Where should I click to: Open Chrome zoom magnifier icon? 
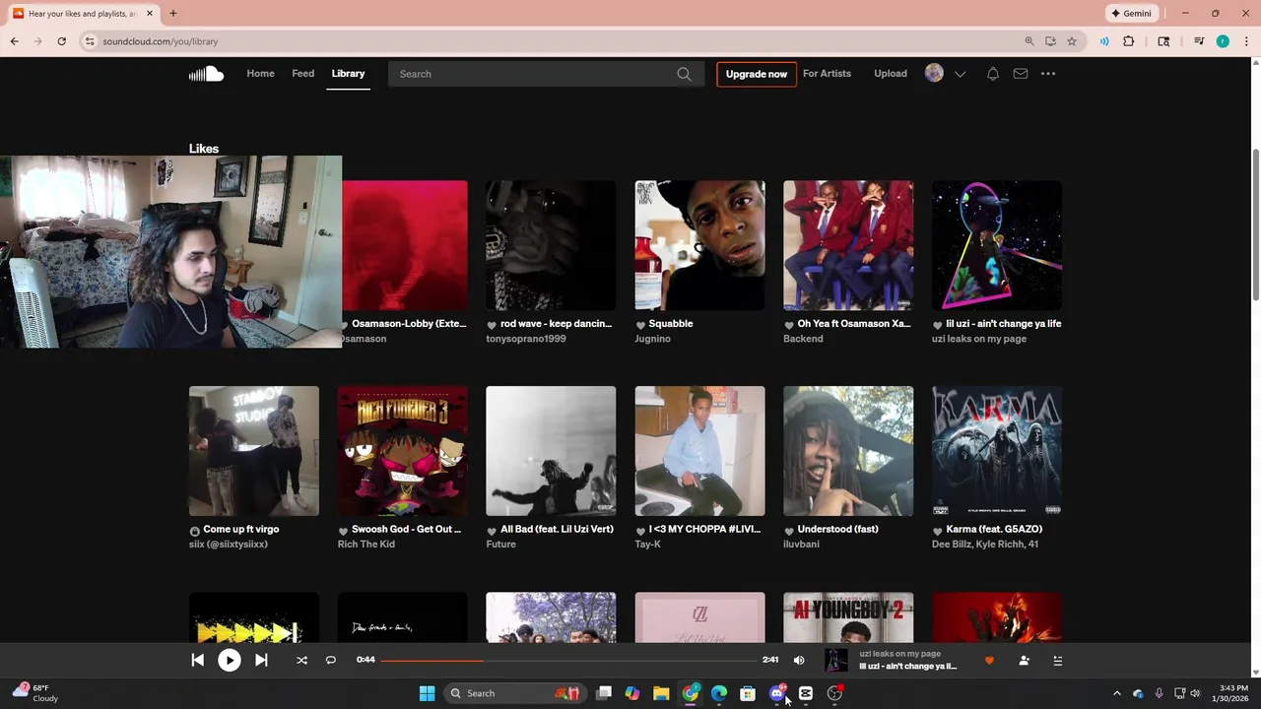pos(1029,41)
